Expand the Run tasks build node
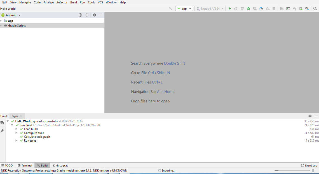The width and height of the screenshot is (319, 174). click(17, 141)
